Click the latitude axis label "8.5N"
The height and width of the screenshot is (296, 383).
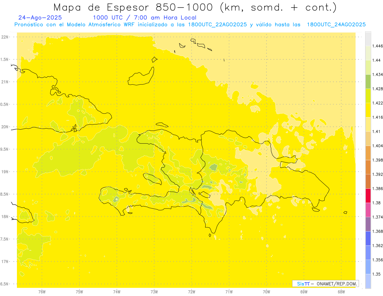point(5,194)
